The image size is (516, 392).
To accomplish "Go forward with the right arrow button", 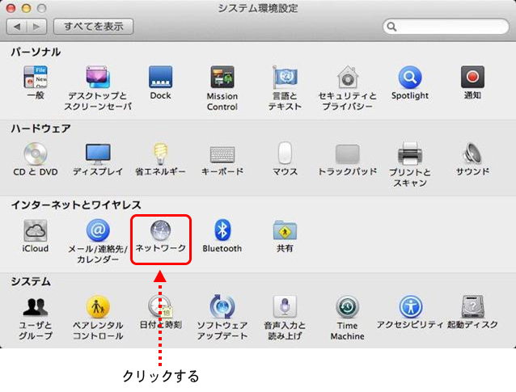I will [37, 27].
